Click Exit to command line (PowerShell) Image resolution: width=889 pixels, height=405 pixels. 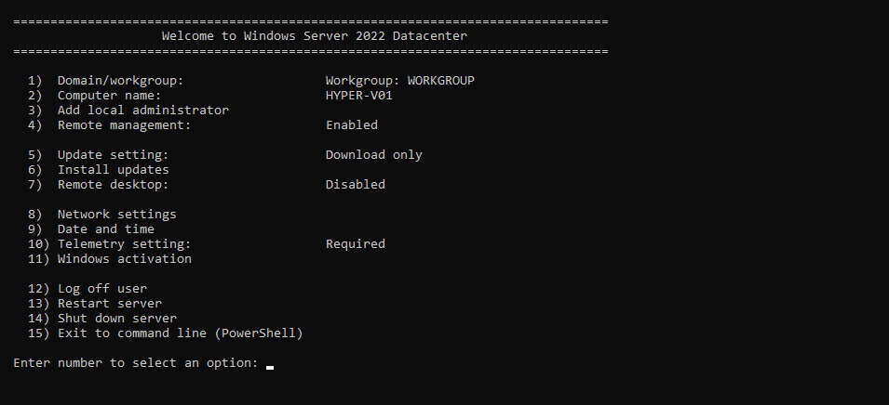(166, 333)
